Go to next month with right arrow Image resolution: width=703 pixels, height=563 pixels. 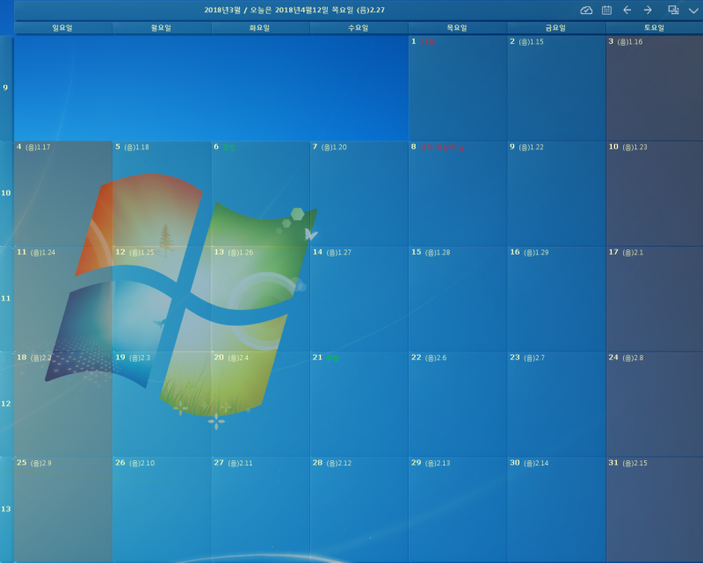[648, 10]
